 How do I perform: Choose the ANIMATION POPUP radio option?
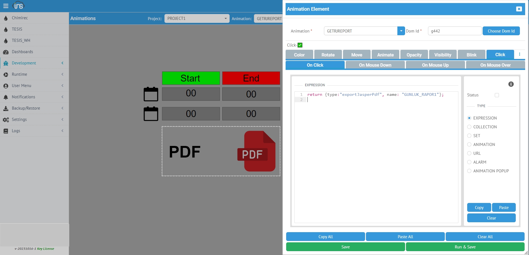(469, 171)
